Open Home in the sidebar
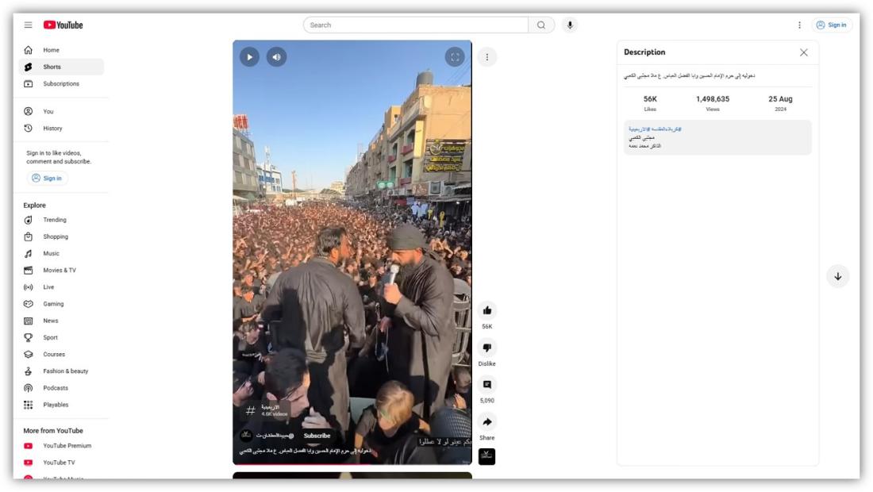The image size is (873, 492). (61, 50)
